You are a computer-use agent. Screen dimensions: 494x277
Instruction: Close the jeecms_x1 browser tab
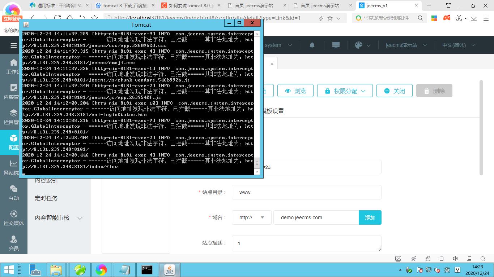click(417, 5)
